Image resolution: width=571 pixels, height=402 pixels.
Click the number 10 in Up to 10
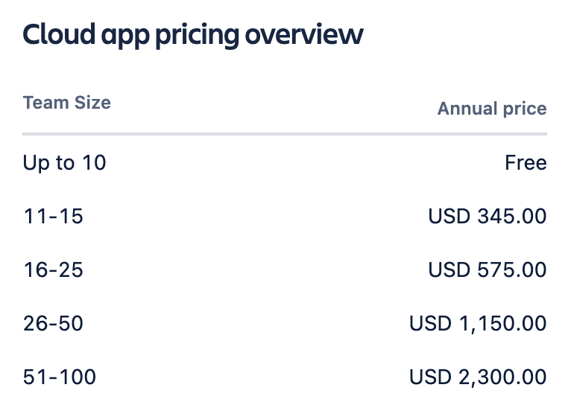point(94,162)
